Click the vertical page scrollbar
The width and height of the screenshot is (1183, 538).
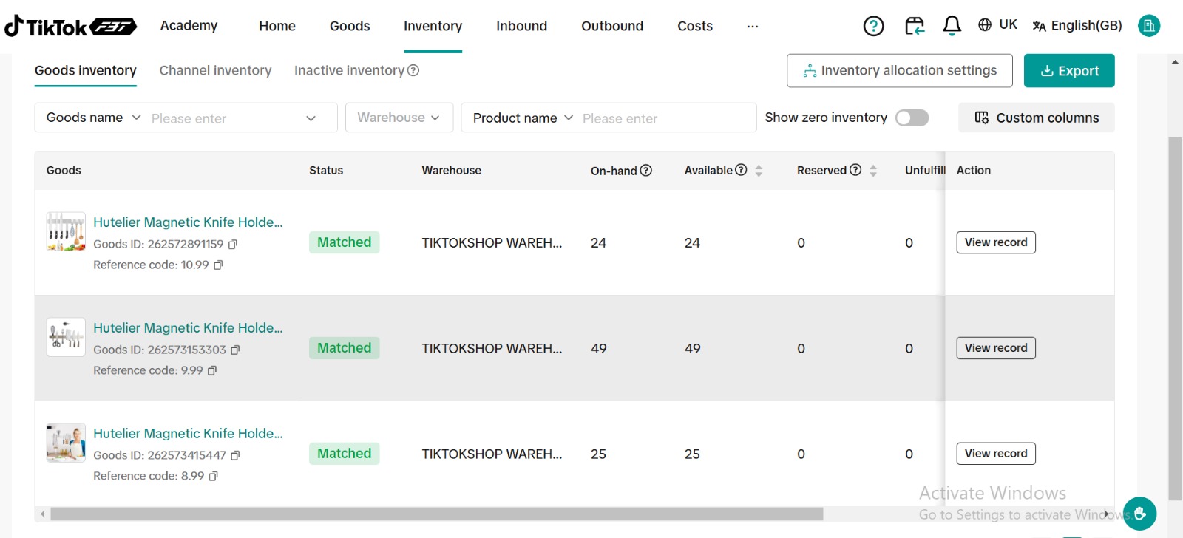pyautogui.click(x=1175, y=319)
